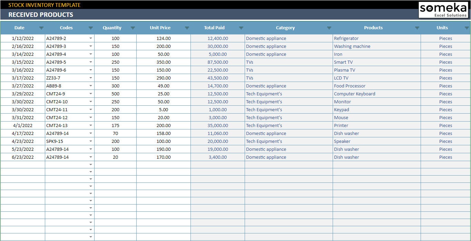Image resolution: width=471 pixels, height=241 pixels.
Task: Select the Refrigerator product cell
Action: pyautogui.click(x=347, y=38)
